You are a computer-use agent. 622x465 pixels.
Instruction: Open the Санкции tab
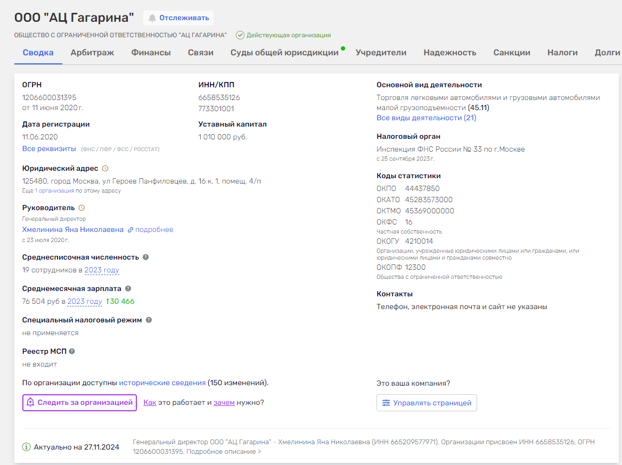(x=512, y=52)
